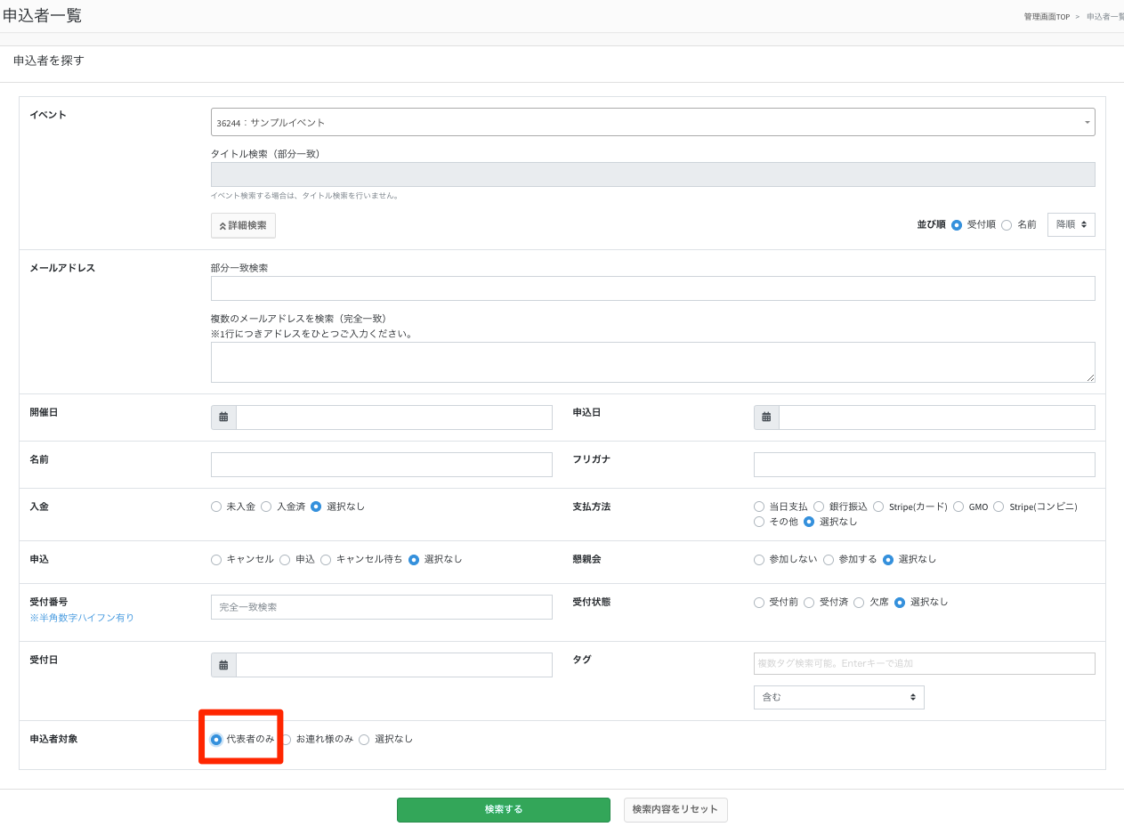The height and width of the screenshot is (835, 1124).
Task: Choose GMO payment method
Action: [x=958, y=507]
